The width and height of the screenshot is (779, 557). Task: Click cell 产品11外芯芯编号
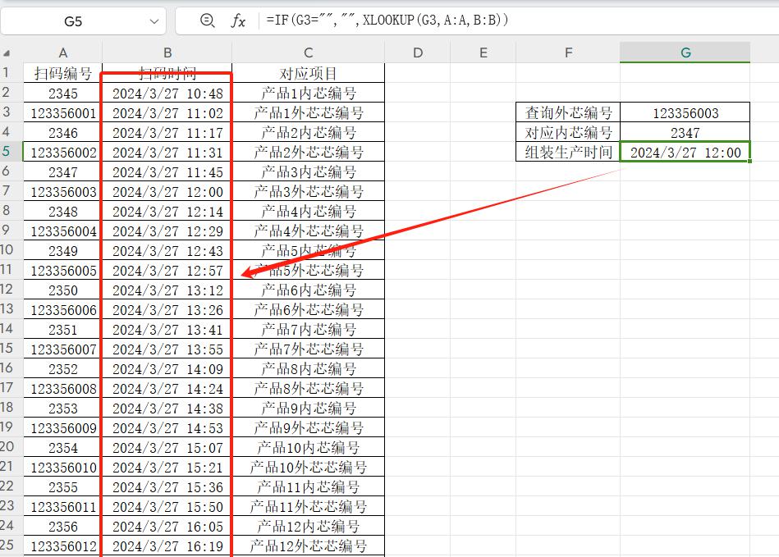[x=308, y=506]
